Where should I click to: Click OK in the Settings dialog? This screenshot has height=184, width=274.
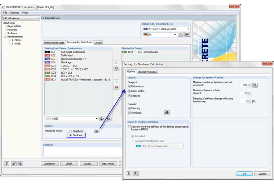(244, 174)
